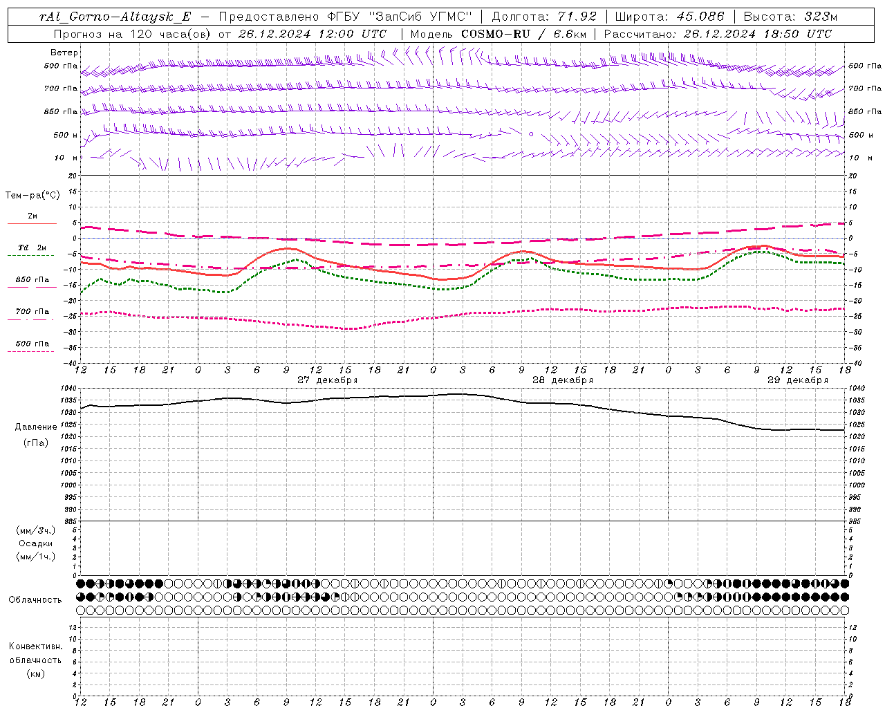The width and height of the screenshot is (885, 708).
Task: Select the elevation text Высота: 323м
Action: (x=790, y=17)
